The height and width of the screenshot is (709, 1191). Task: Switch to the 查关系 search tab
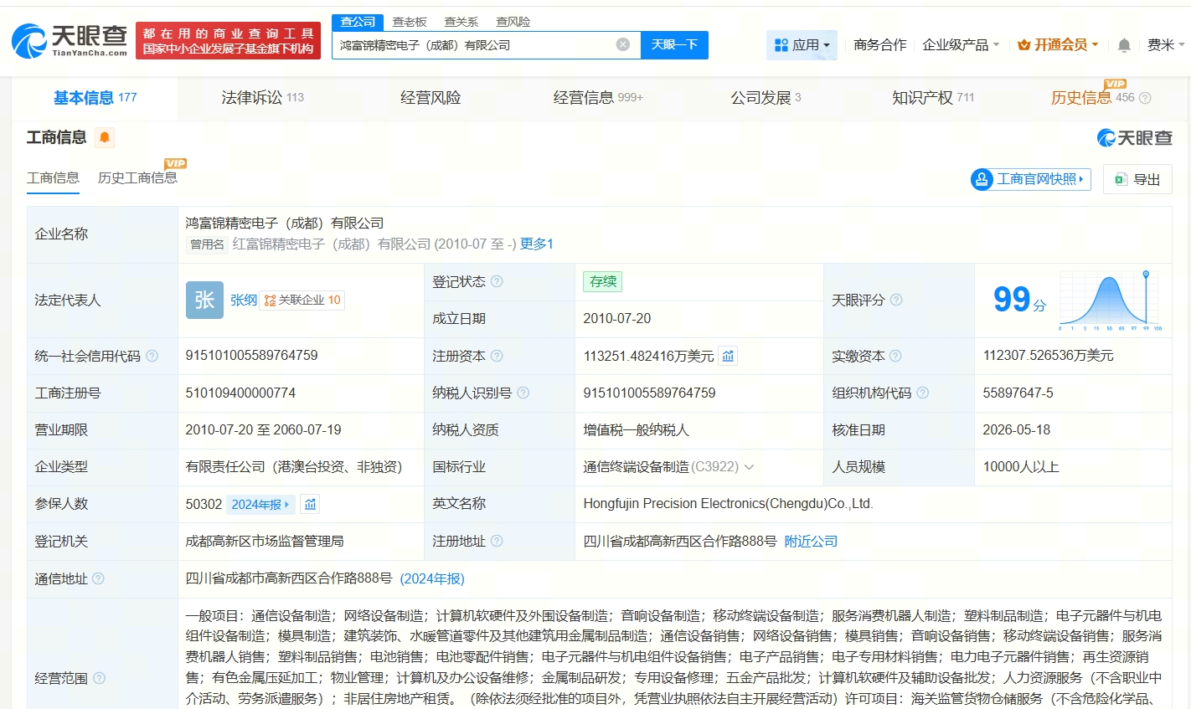[x=461, y=22]
